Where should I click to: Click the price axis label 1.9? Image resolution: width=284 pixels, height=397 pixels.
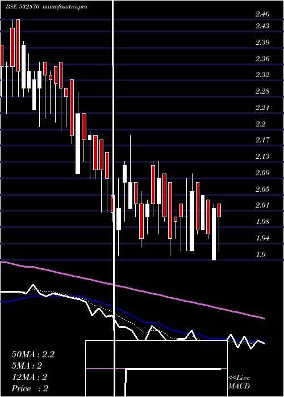click(x=260, y=255)
